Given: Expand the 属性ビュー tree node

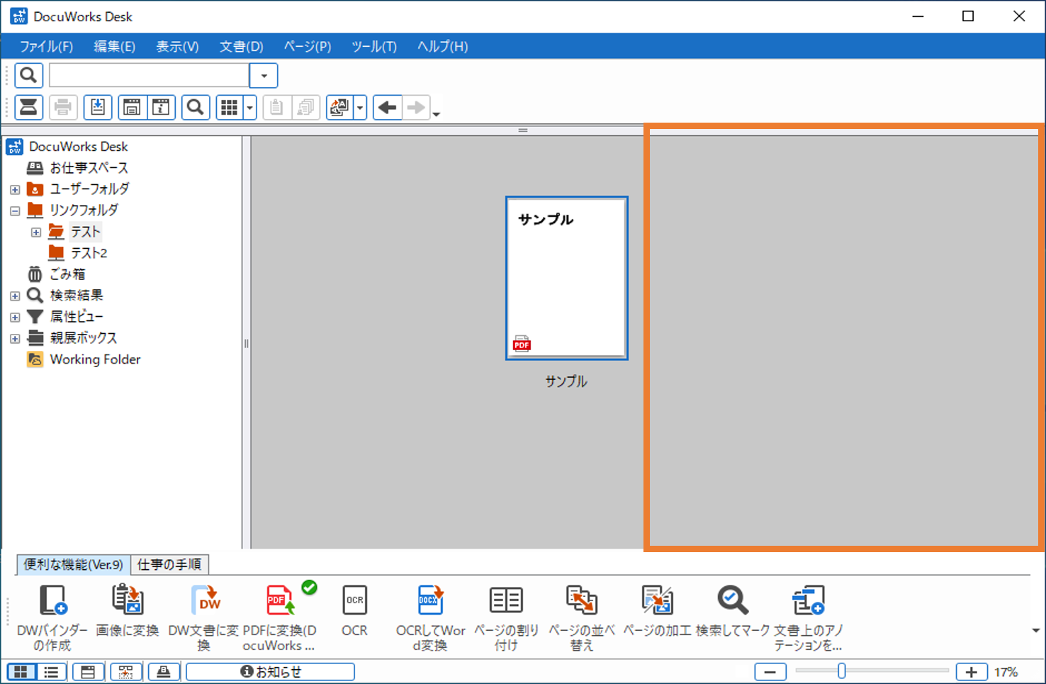Looking at the screenshot, I should click(x=15, y=318).
